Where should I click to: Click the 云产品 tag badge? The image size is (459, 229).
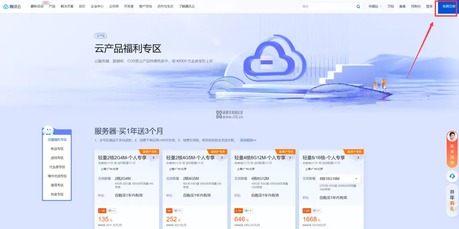(100, 36)
